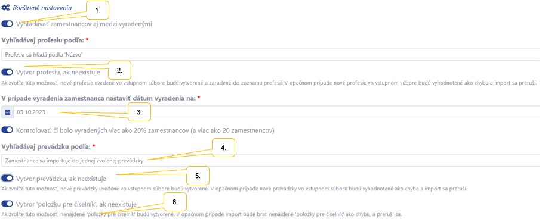Screen dimensions: 542x222
Task: Turn off Vytvor prevádzku, ak neexistuje switch
Action: click(x=7, y=179)
